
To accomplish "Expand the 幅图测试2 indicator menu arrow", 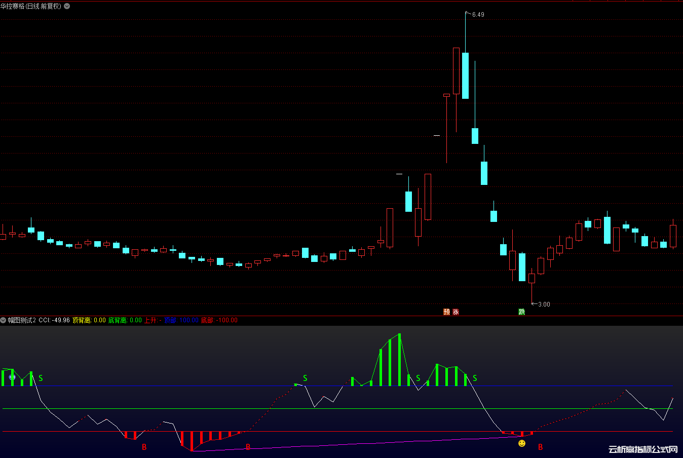I will click(x=4, y=320).
